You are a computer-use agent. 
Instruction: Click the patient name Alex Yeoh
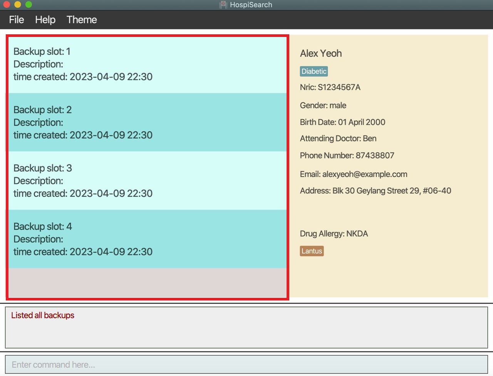coord(321,54)
